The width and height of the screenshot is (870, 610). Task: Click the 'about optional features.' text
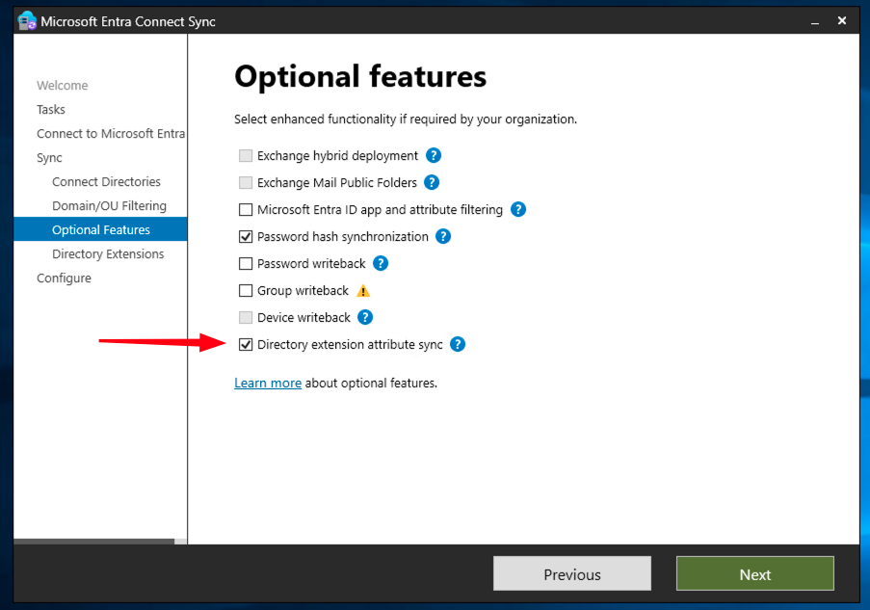(x=371, y=383)
